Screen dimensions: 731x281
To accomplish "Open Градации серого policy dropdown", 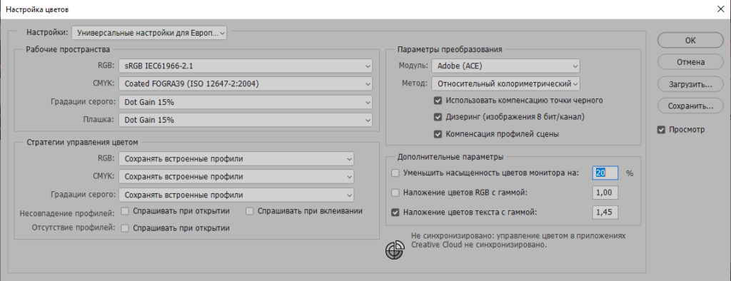I will (x=236, y=195).
